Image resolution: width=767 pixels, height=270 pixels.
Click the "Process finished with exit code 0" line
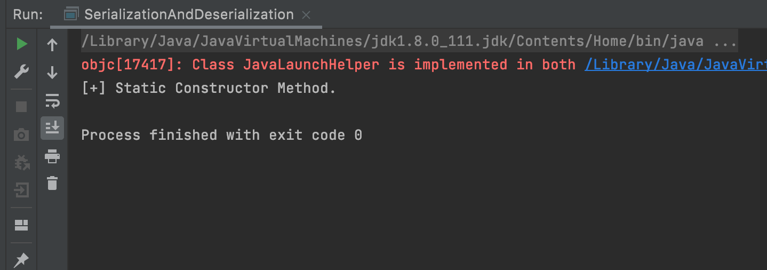(x=221, y=135)
